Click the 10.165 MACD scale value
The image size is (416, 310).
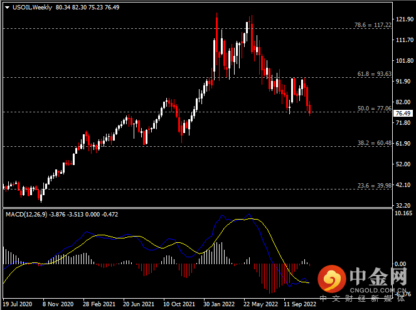403,214
